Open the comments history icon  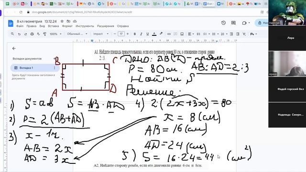[x=233, y=23]
